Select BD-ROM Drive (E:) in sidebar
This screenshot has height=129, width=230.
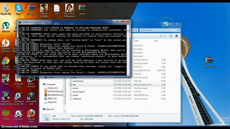tap(54, 95)
